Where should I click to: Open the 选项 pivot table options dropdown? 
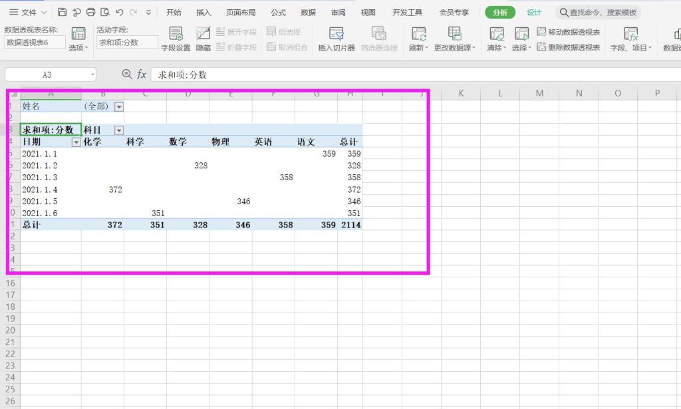[x=78, y=39]
